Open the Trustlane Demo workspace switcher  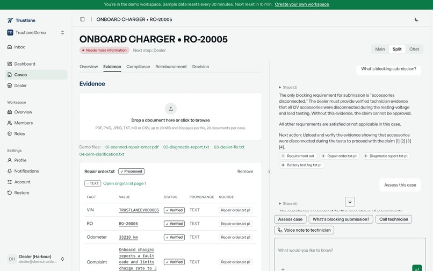36,33
